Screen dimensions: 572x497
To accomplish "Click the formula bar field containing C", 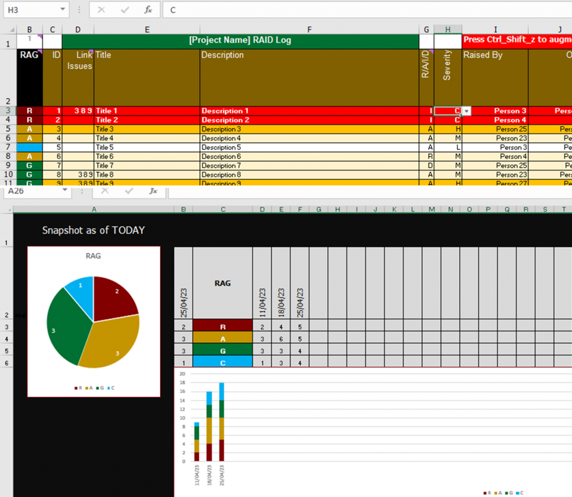I will pos(363,10).
